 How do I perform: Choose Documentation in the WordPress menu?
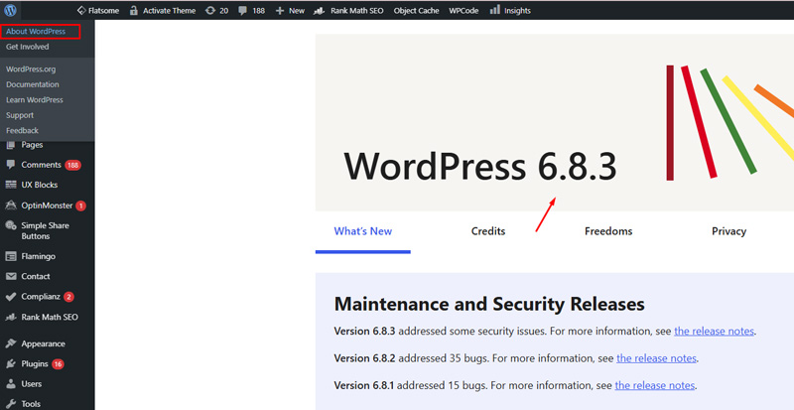(x=33, y=84)
